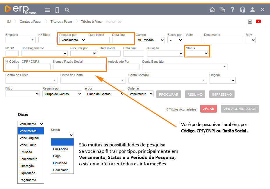The height and width of the screenshot is (189, 270).
Task: Expand the Status dropdown
Action: [x=197, y=53]
